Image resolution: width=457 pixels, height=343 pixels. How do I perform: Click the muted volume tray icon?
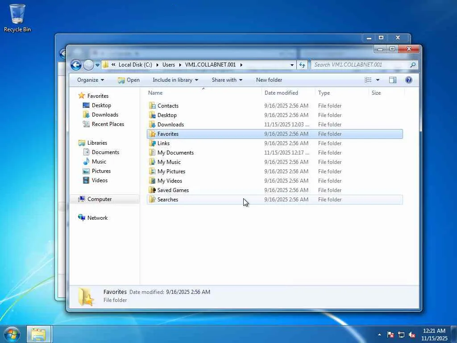click(x=412, y=335)
